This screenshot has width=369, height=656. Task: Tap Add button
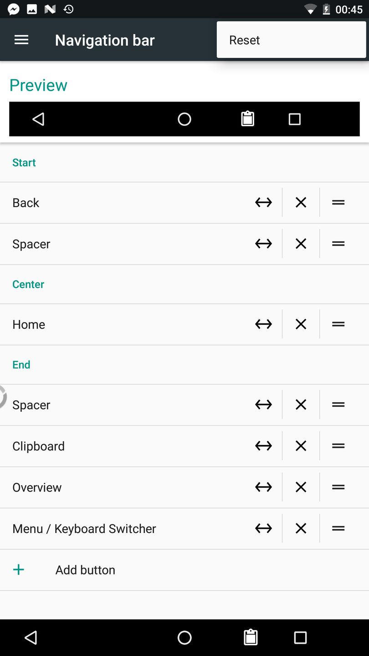(x=85, y=570)
